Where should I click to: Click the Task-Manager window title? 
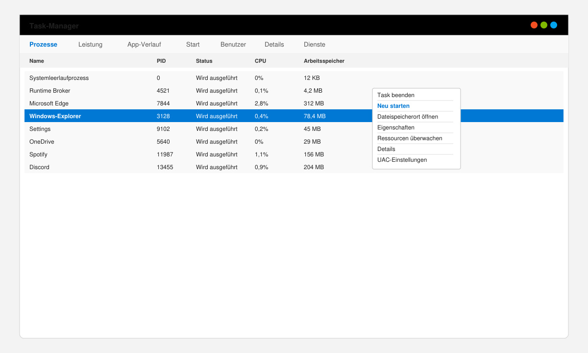coord(54,26)
